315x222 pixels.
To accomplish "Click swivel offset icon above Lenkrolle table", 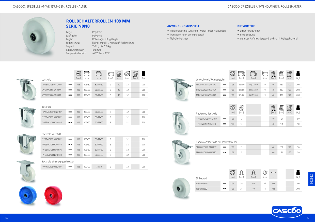I will point(119,74).
